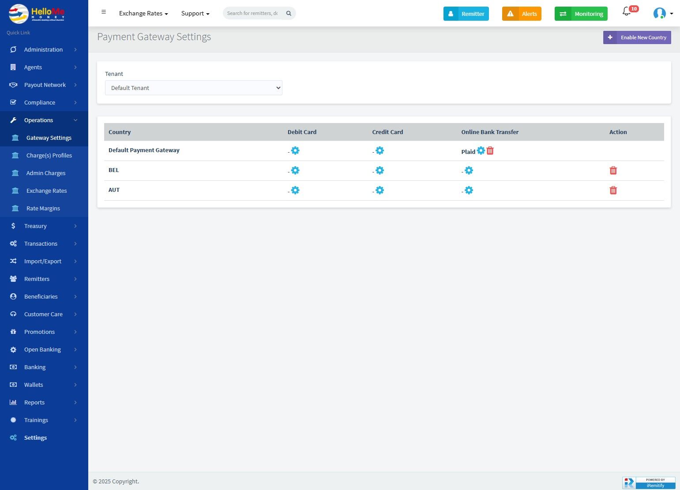Click the Administration sidebar icon
Screen dimensions: 680x490
point(13,49)
